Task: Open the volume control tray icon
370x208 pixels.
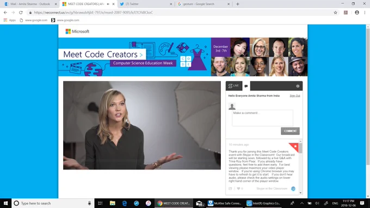Action: pyautogui.click(x=317, y=203)
